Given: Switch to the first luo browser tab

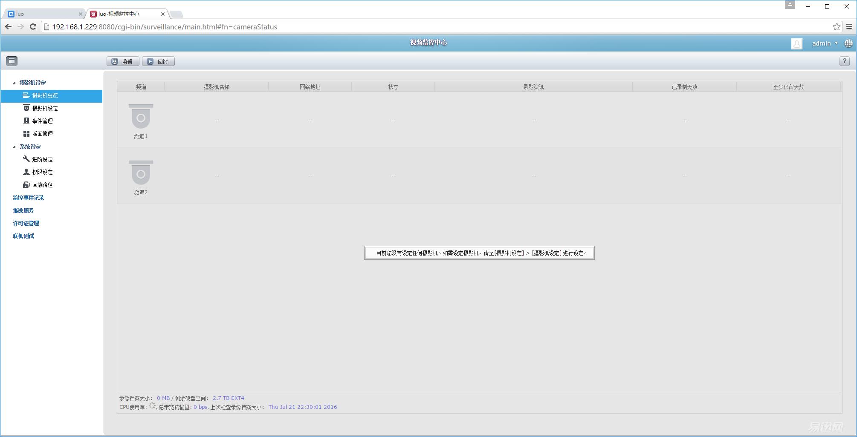Looking at the screenshot, I should coord(43,14).
